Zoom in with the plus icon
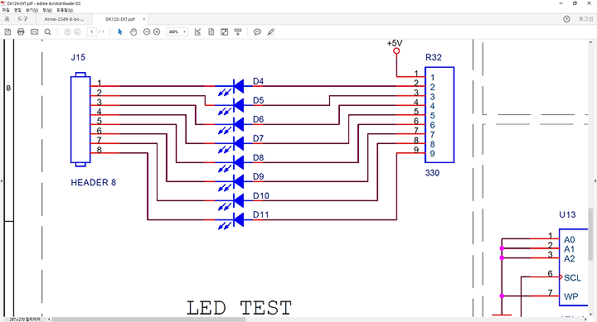Viewport: 597px width, 322px height. click(157, 32)
